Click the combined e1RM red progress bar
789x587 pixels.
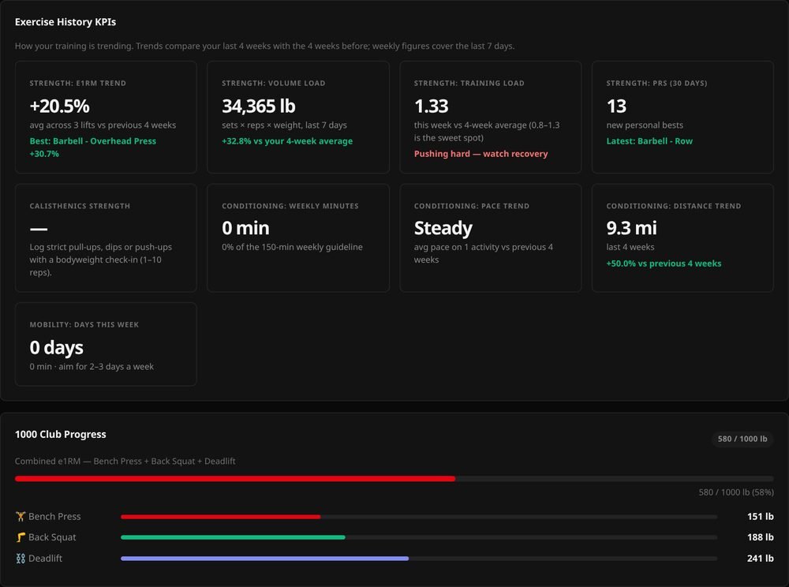point(235,479)
